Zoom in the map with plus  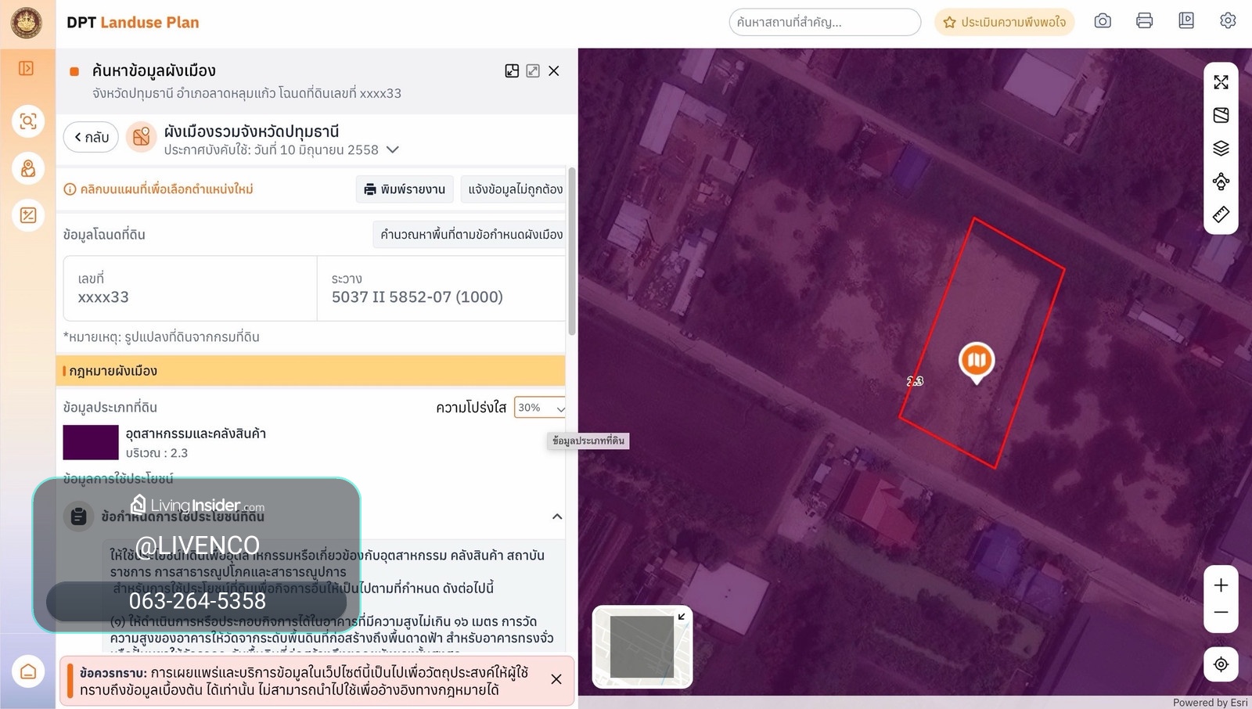[x=1221, y=585]
